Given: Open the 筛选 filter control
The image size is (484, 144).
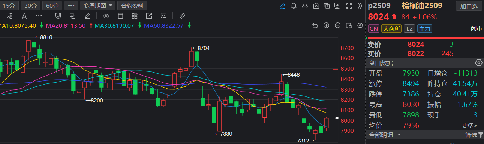Looking at the screenshot, I should (x=474, y=135).
